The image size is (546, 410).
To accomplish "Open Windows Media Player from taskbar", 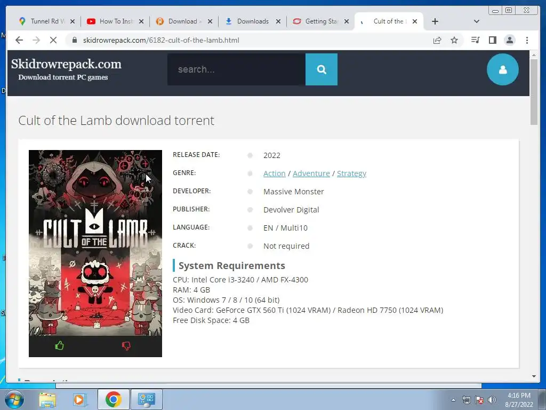I will pos(80,399).
